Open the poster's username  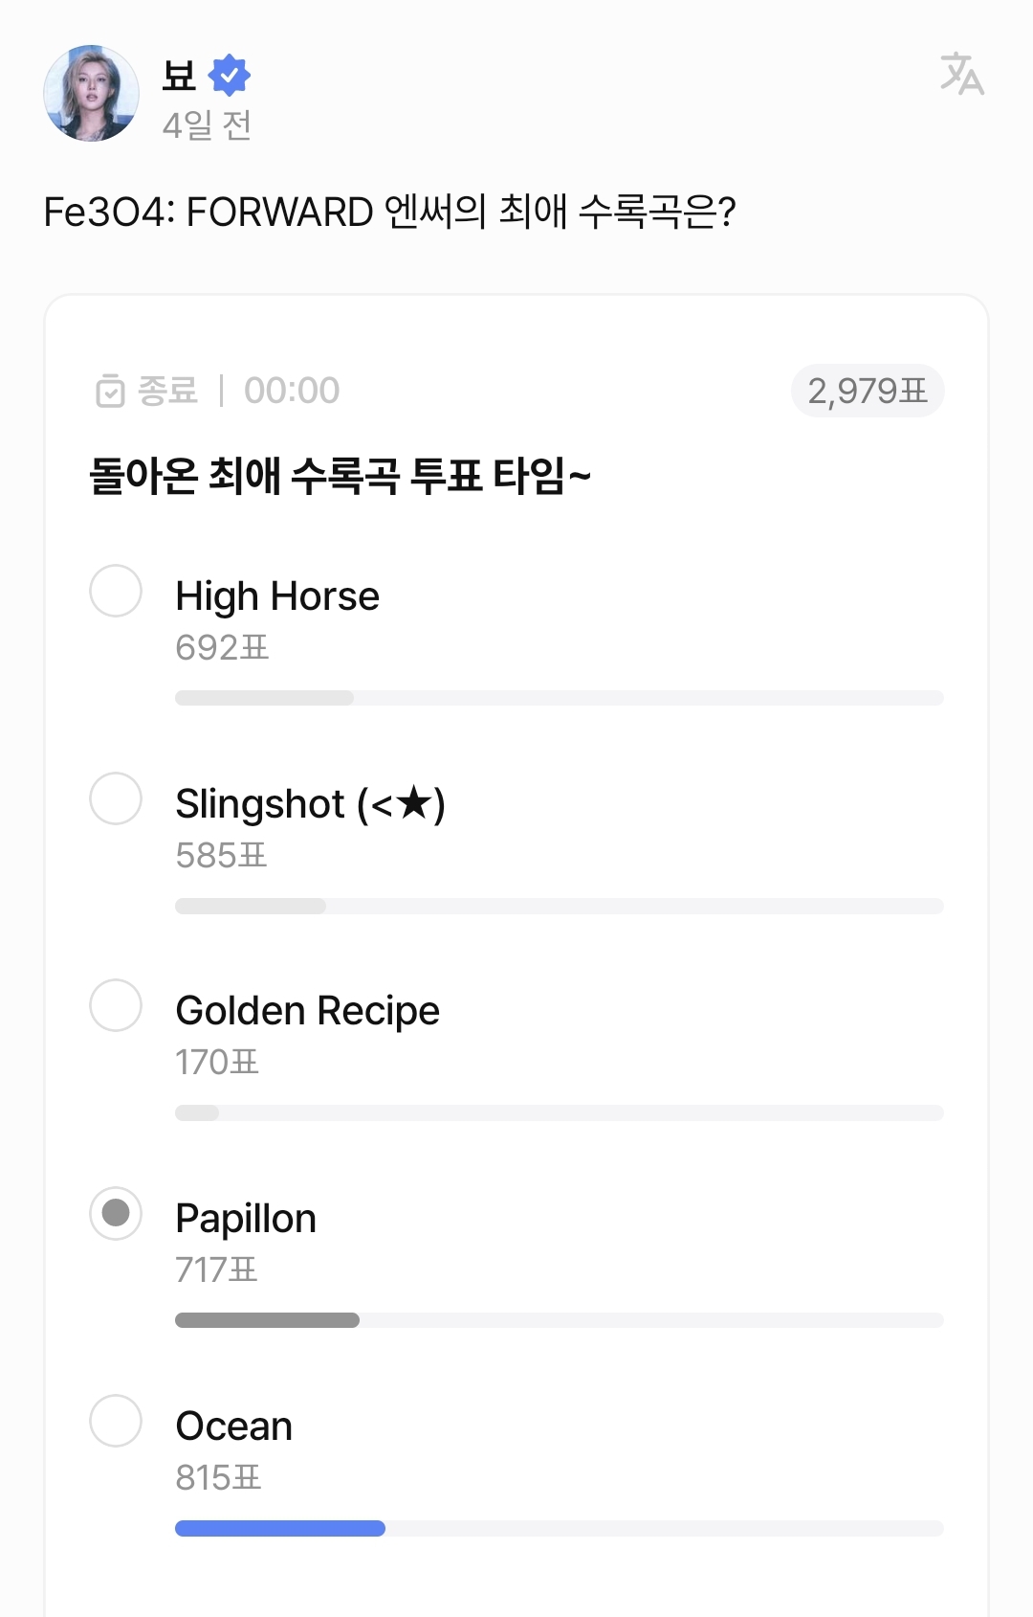(x=179, y=76)
